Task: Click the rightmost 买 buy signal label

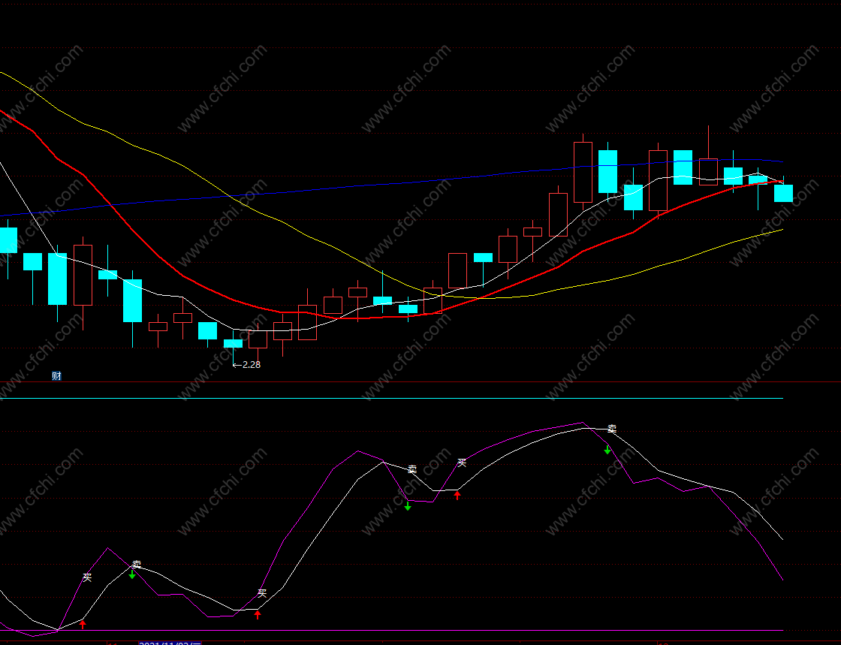Action: tap(462, 463)
